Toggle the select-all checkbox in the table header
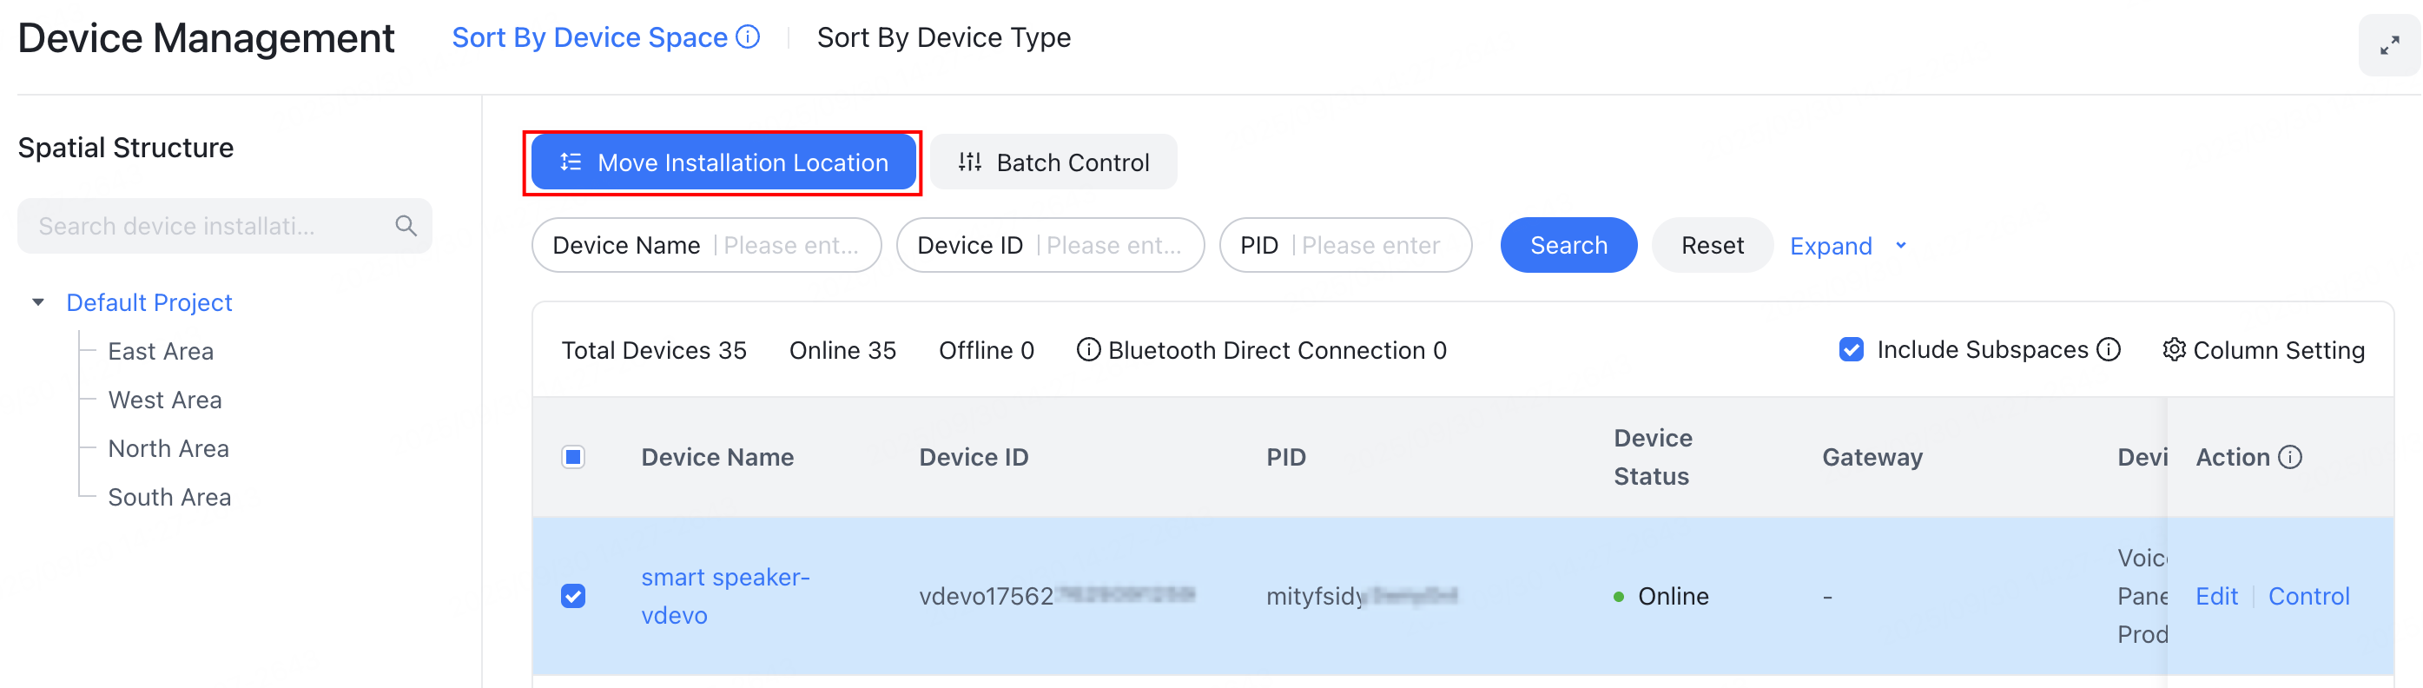Image resolution: width=2423 pixels, height=688 pixels. 572,456
